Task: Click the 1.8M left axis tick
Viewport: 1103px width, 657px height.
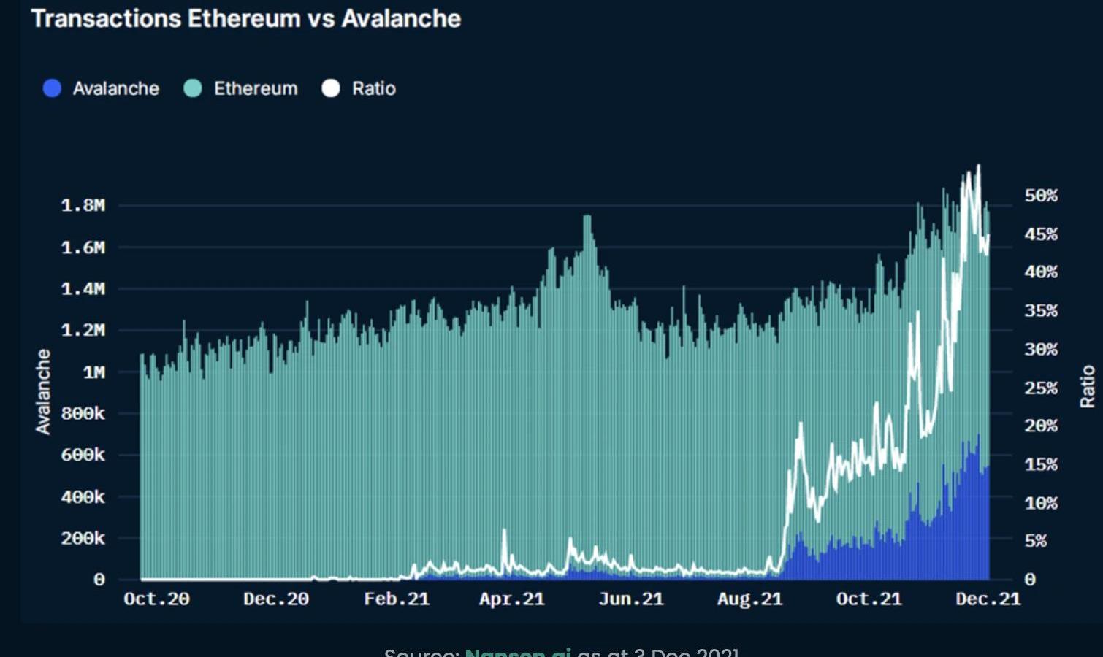Action: [x=83, y=206]
